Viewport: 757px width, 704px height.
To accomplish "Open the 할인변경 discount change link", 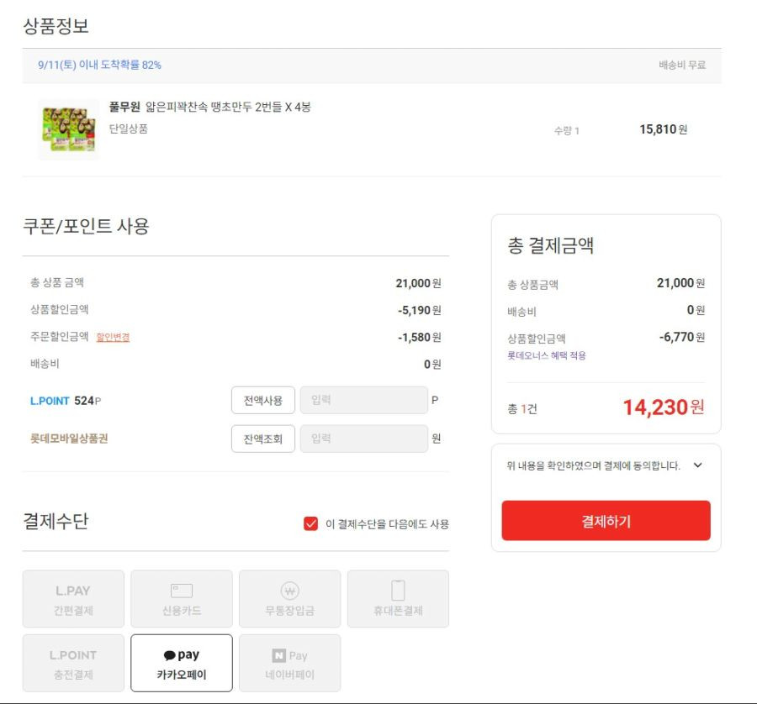I will pyautogui.click(x=113, y=337).
